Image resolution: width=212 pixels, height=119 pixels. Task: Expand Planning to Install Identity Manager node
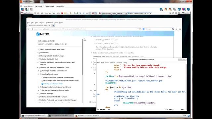pos(37,56)
